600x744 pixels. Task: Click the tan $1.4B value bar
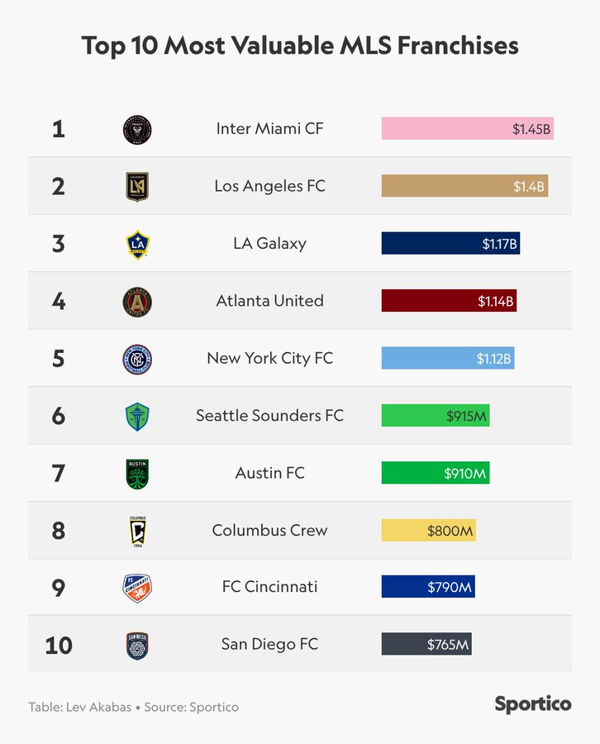pyautogui.click(x=464, y=186)
